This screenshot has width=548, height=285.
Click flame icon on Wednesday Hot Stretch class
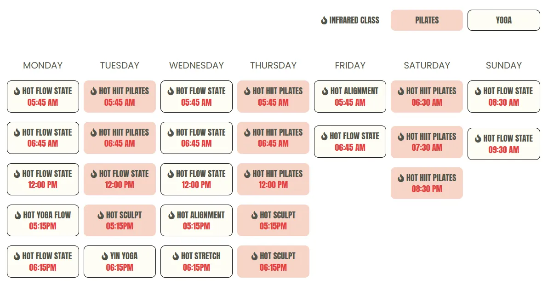coord(176,256)
